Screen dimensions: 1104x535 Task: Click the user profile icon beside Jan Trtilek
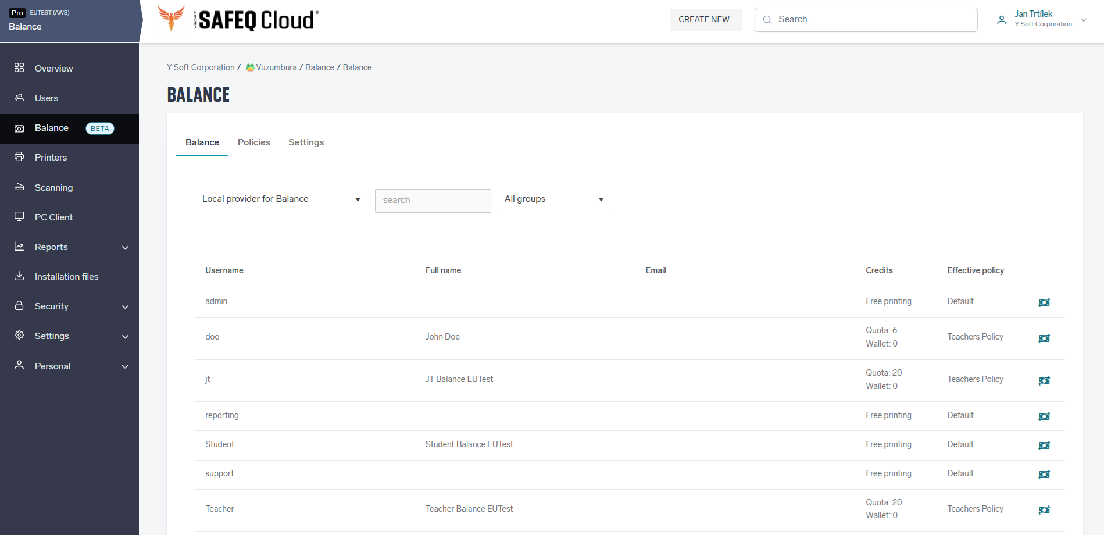pyautogui.click(x=1002, y=20)
